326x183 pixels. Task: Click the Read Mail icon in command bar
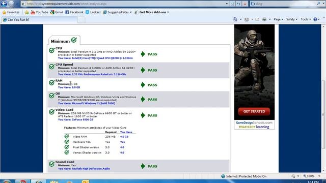257,19
